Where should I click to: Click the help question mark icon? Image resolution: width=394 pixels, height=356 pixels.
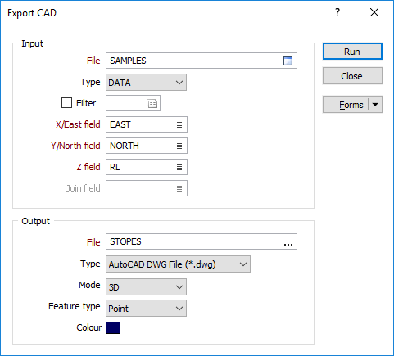(x=337, y=12)
